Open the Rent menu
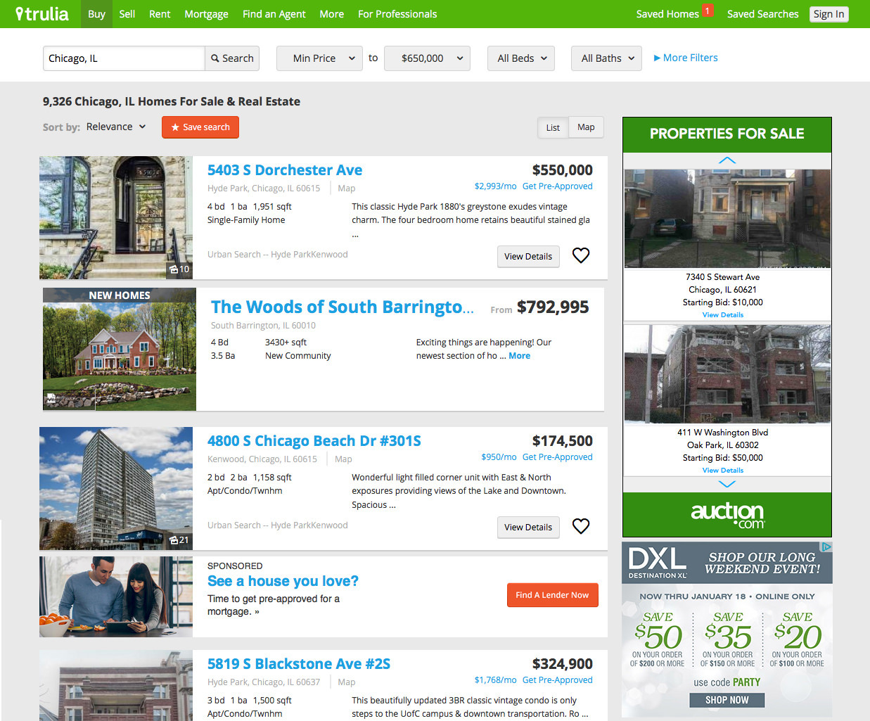The image size is (870, 721). point(160,14)
